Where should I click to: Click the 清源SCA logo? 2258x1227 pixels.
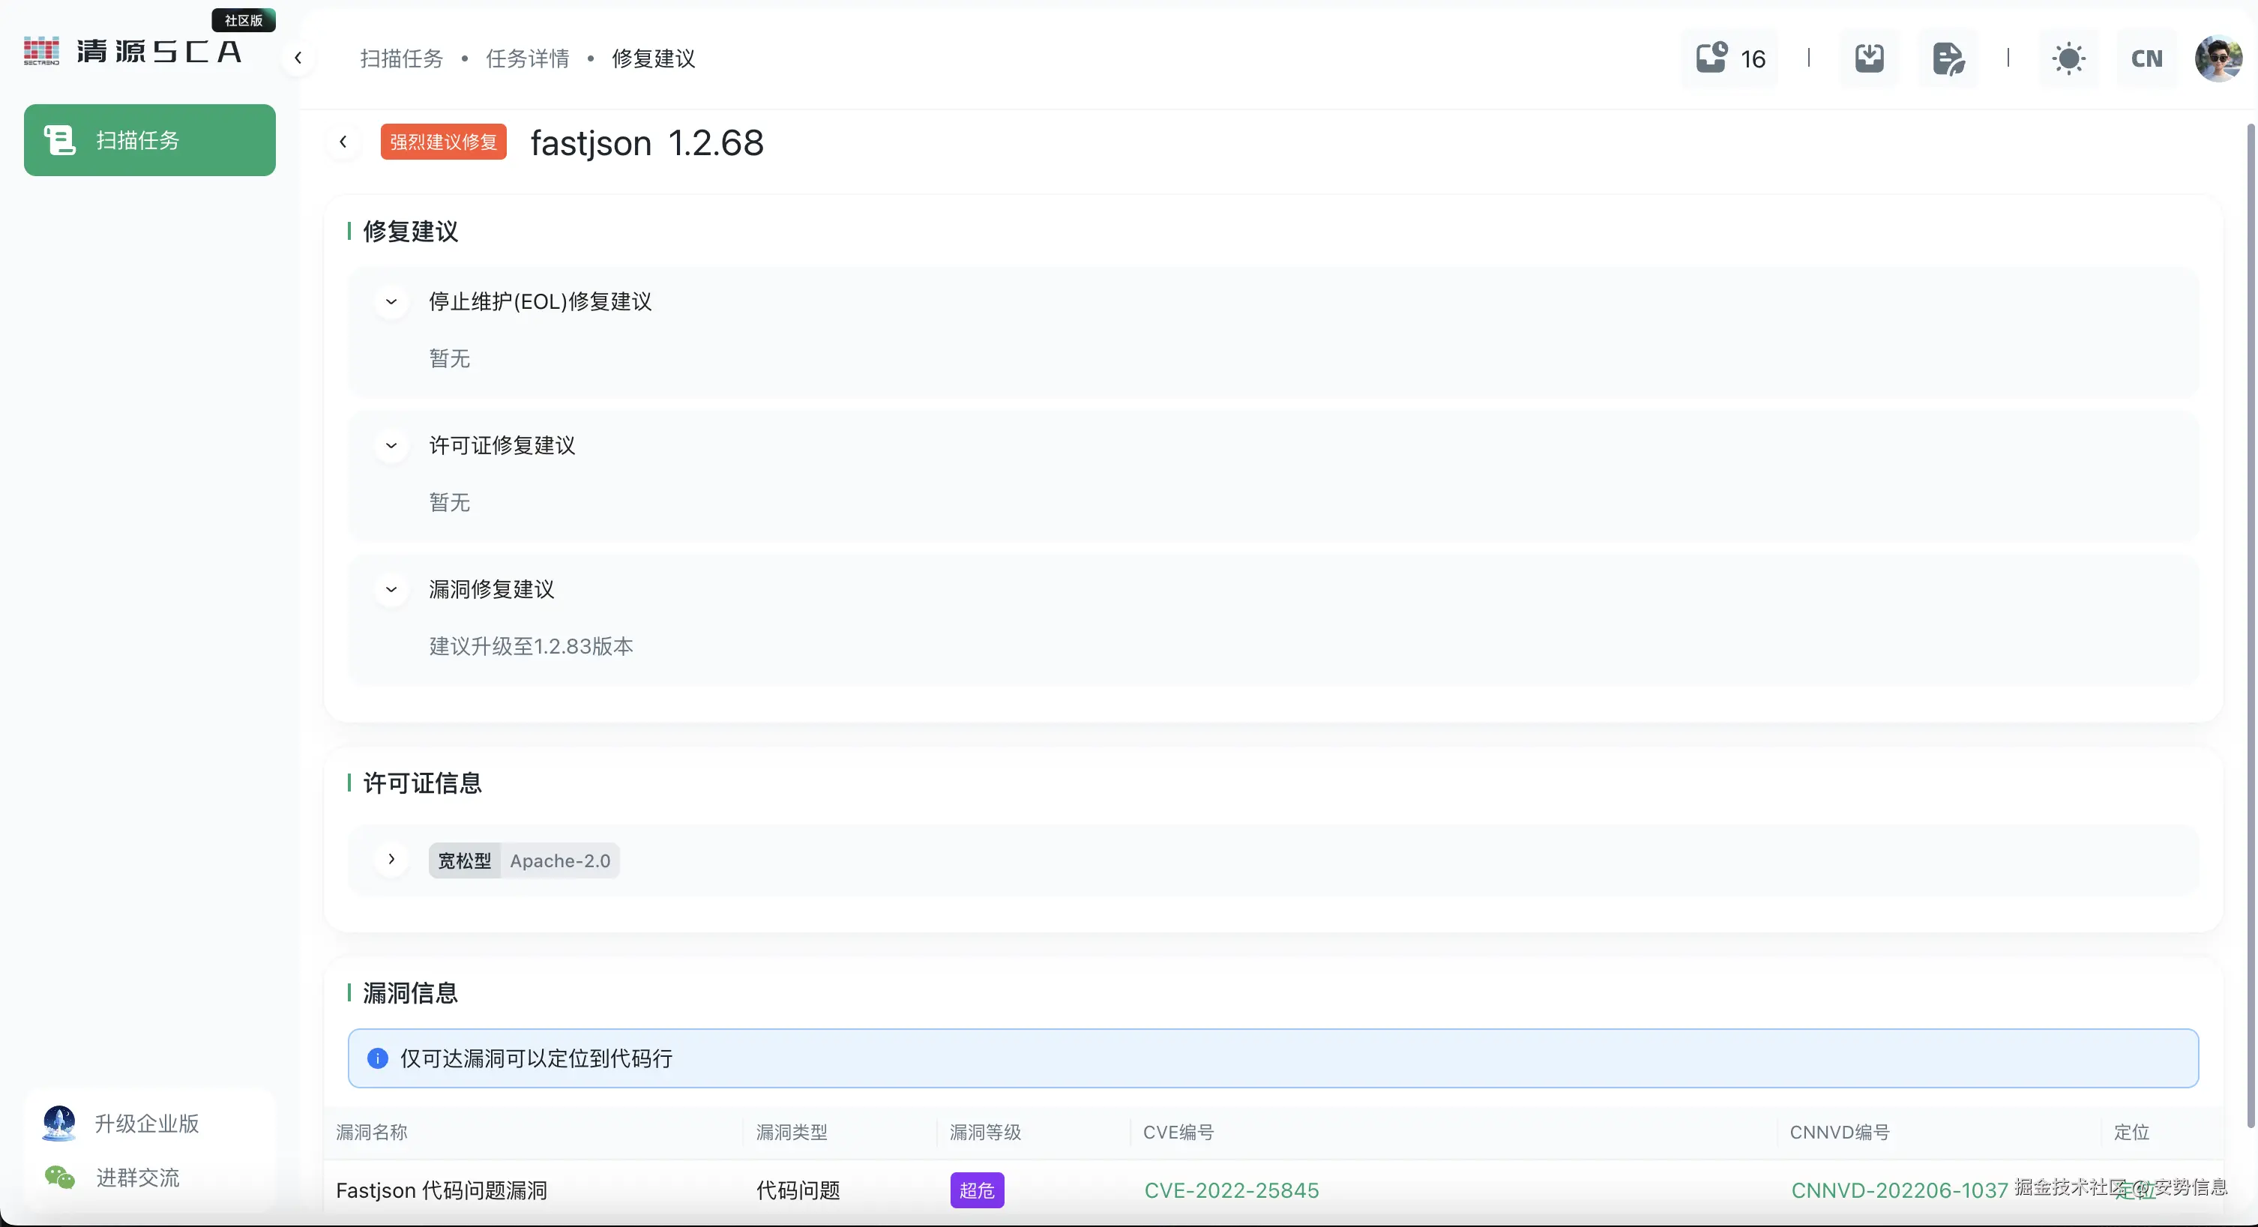click(x=131, y=51)
